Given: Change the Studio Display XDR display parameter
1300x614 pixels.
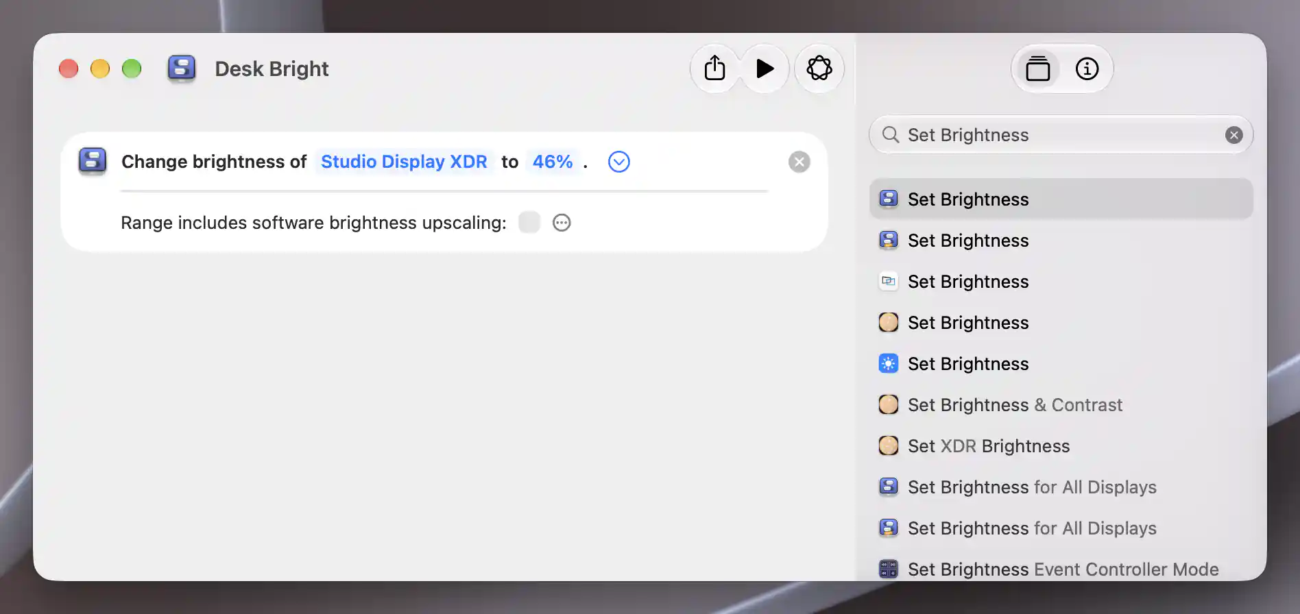Looking at the screenshot, I should 404,162.
